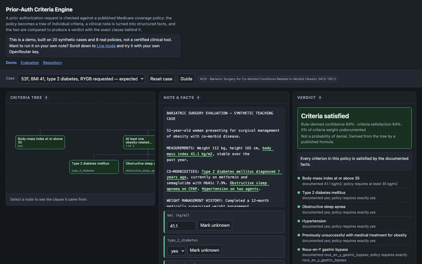Viewport: 422px width, 264px height.
Task: Open help icon next to Criteria Tree
Action: [46, 98]
